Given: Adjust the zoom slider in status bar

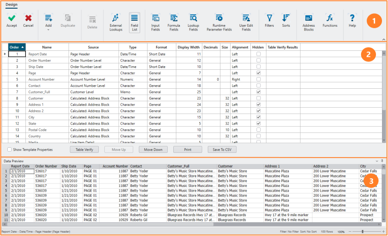Looking at the screenshot, I should 363,232.
